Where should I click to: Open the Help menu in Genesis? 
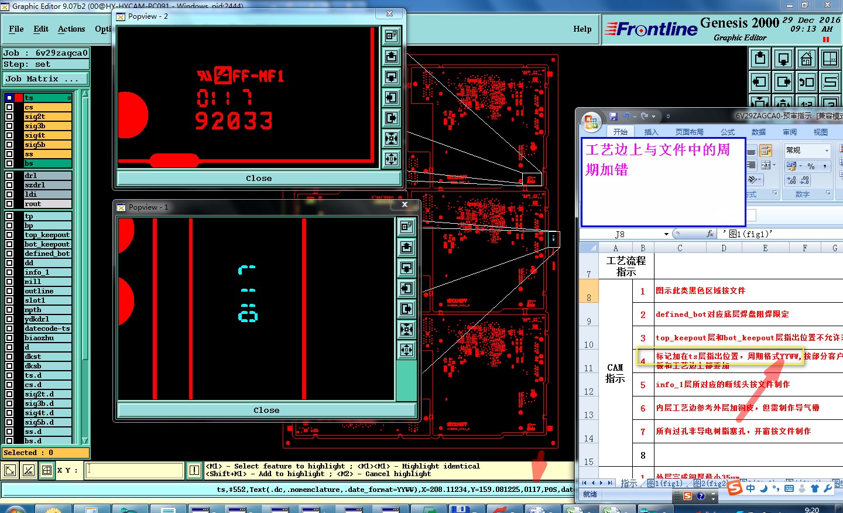click(582, 29)
